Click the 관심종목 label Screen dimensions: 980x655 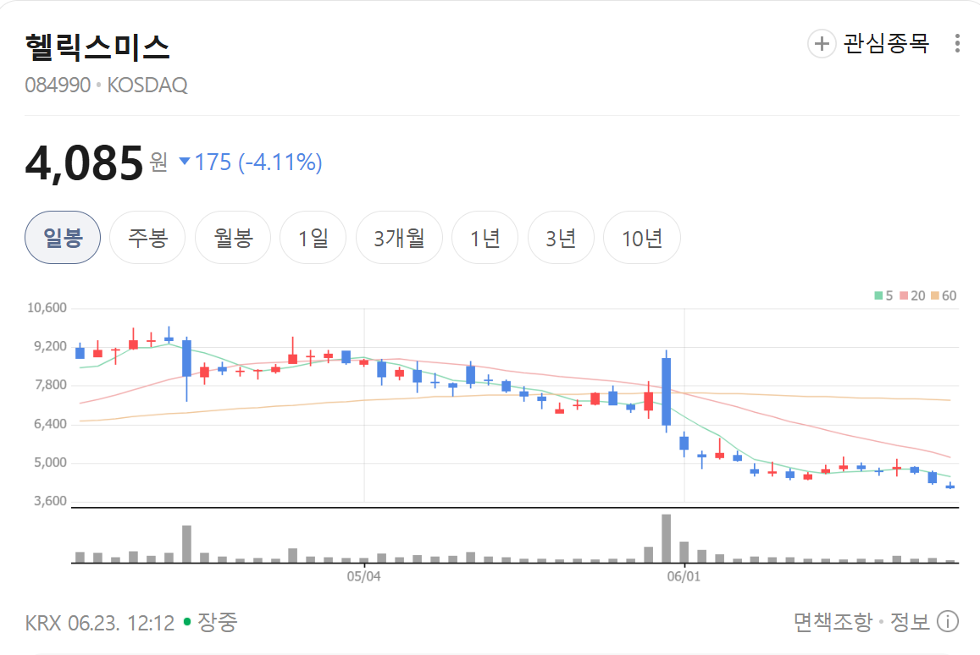(x=886, y=44)
